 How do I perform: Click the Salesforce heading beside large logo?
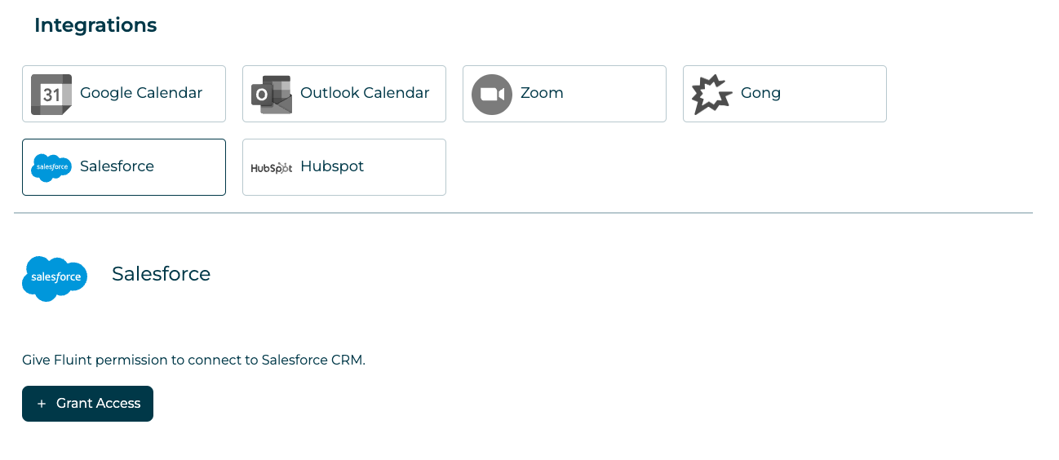pyautogui.click(x=162, y=274)
